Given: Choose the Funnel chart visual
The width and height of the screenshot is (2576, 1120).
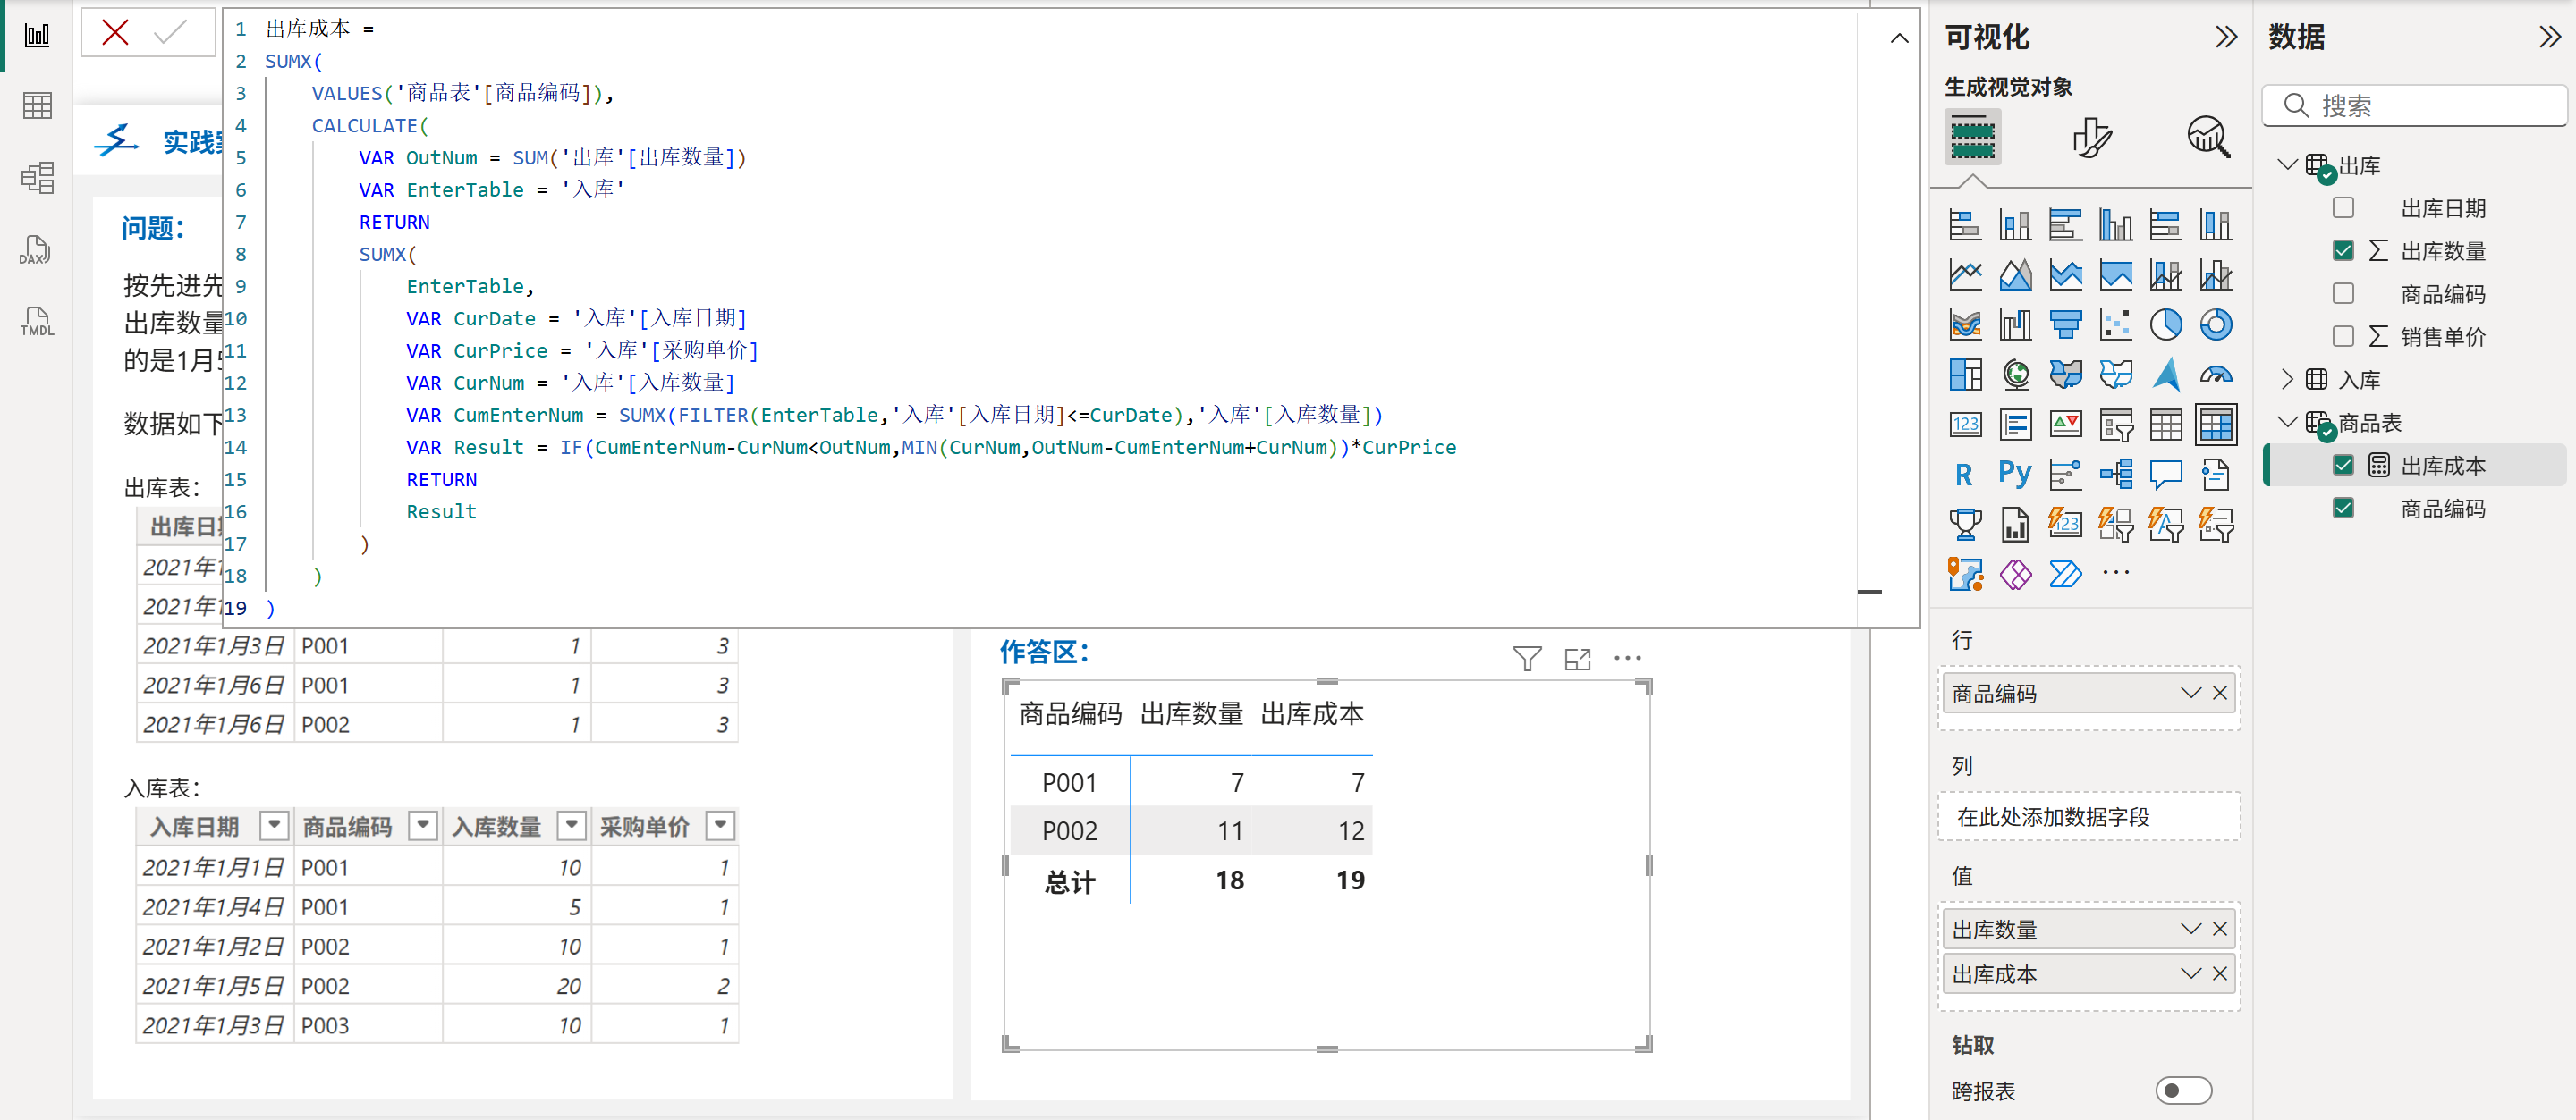Looking at the screenshot, I should pyautogui.click(x=2065, y=324).
